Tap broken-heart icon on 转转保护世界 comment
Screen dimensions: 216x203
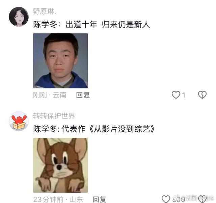pyautogui.click(x=202, y=199)
